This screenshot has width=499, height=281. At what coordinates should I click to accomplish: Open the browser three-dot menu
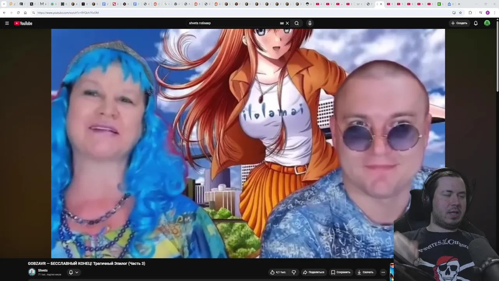495,12
